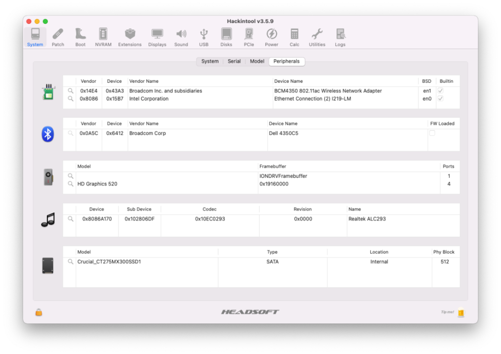Screen dimensions: 501x354
Task: Switch to the Displays section
Action: pyautogui.click(x=157, y=37)
